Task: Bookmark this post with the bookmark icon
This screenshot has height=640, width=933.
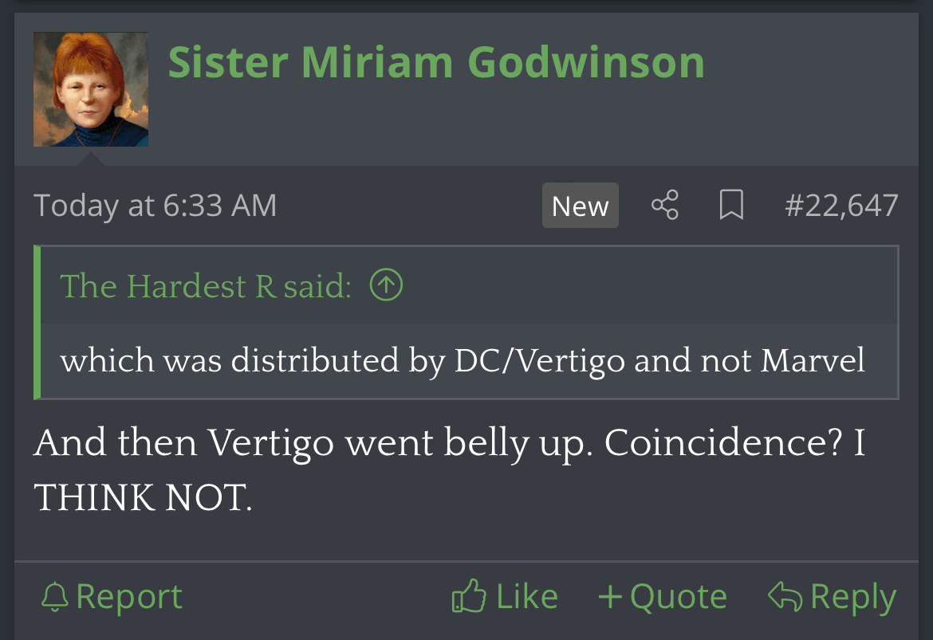Action: click(x=731, y=205)
